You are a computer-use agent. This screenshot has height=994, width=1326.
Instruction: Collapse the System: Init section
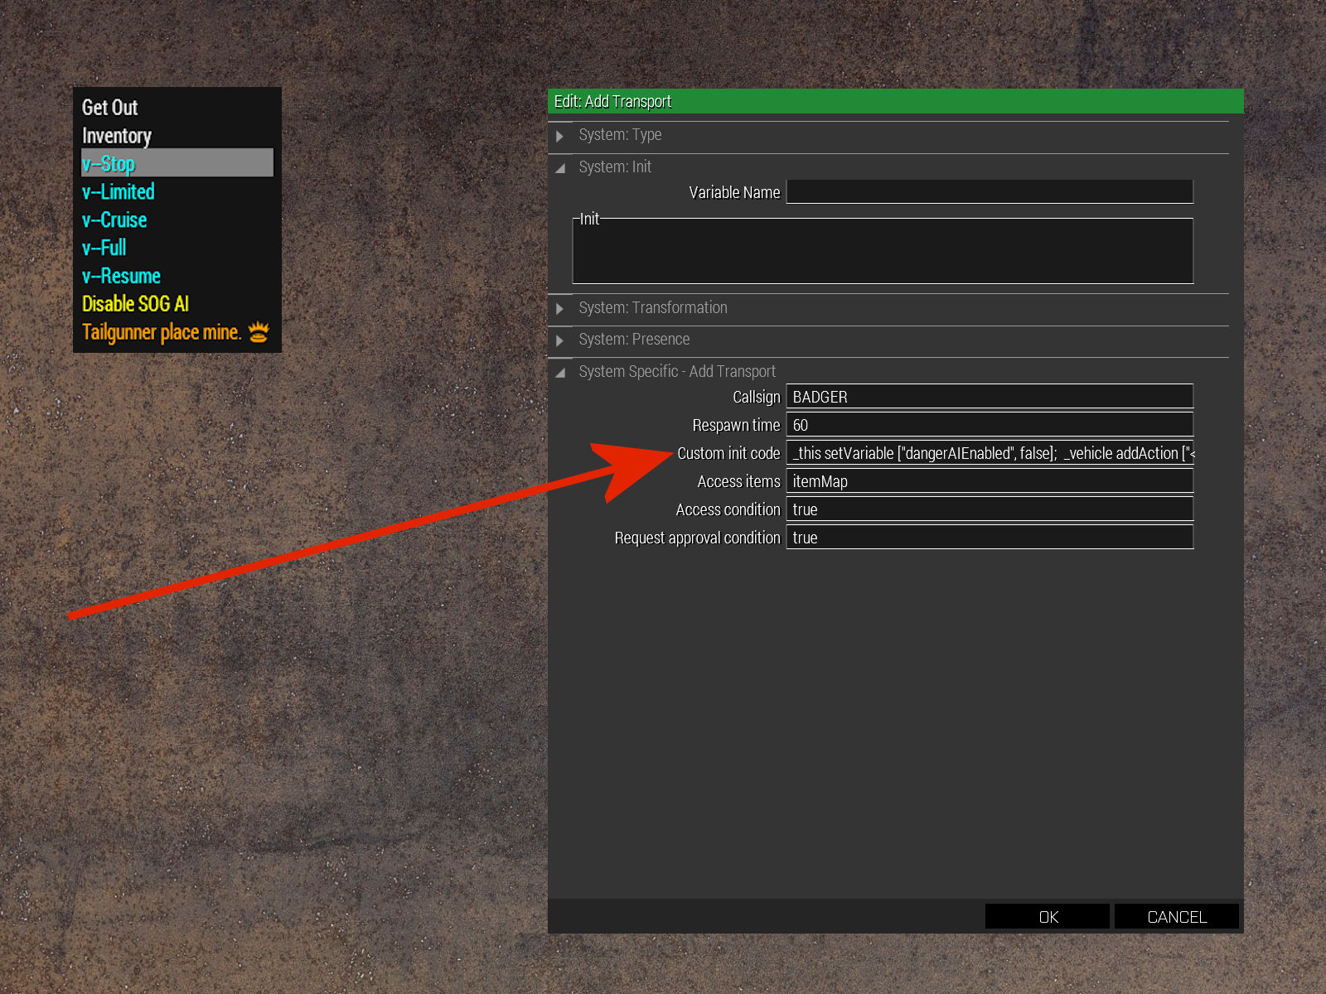(560, 166)
